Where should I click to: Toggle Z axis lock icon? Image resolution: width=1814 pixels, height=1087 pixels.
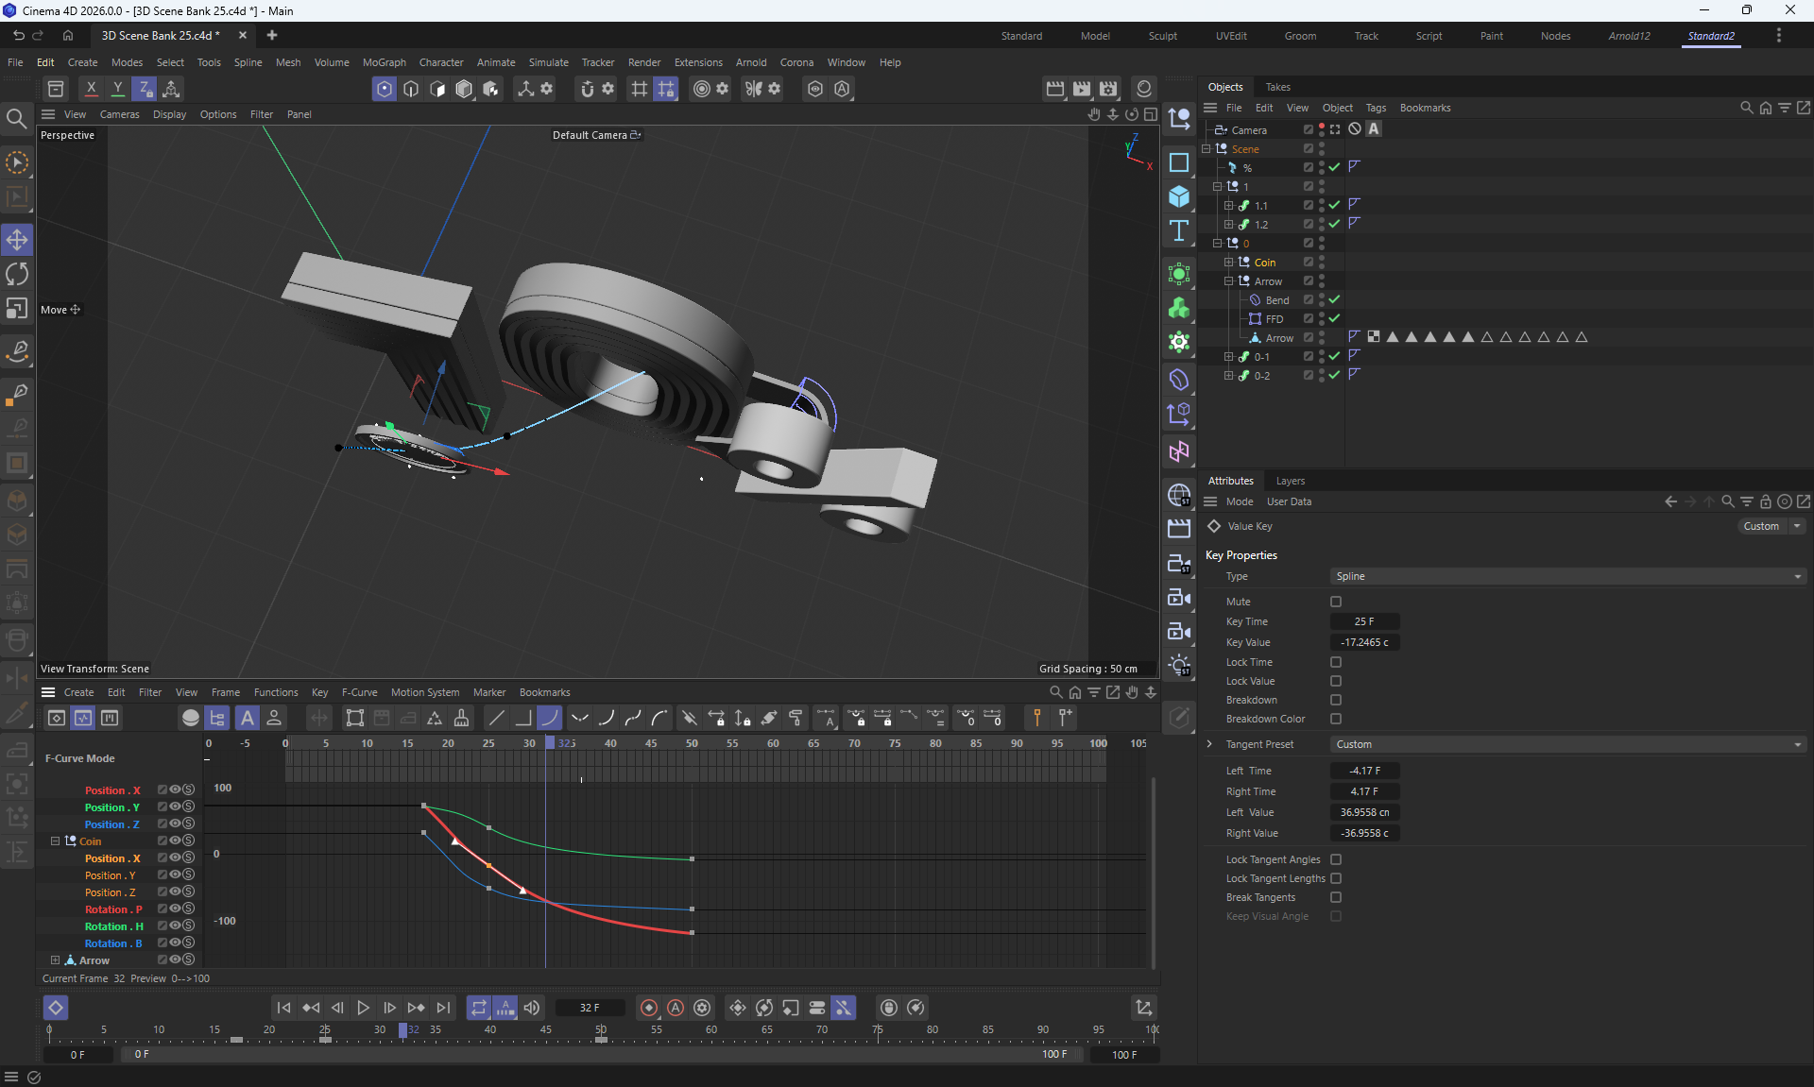(x=145, y=89)
